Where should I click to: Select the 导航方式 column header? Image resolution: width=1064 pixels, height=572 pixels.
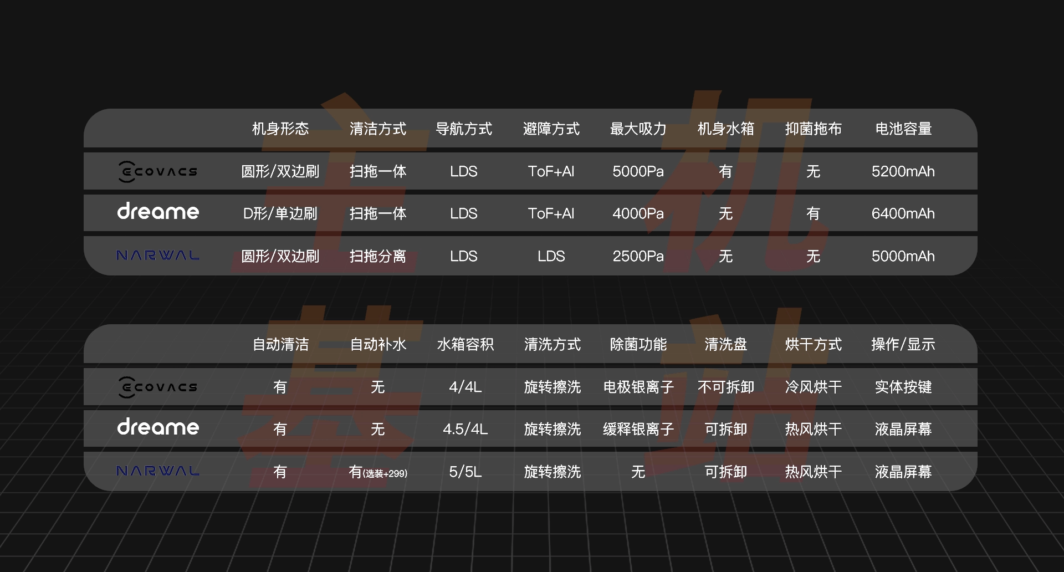coord(464,129)
